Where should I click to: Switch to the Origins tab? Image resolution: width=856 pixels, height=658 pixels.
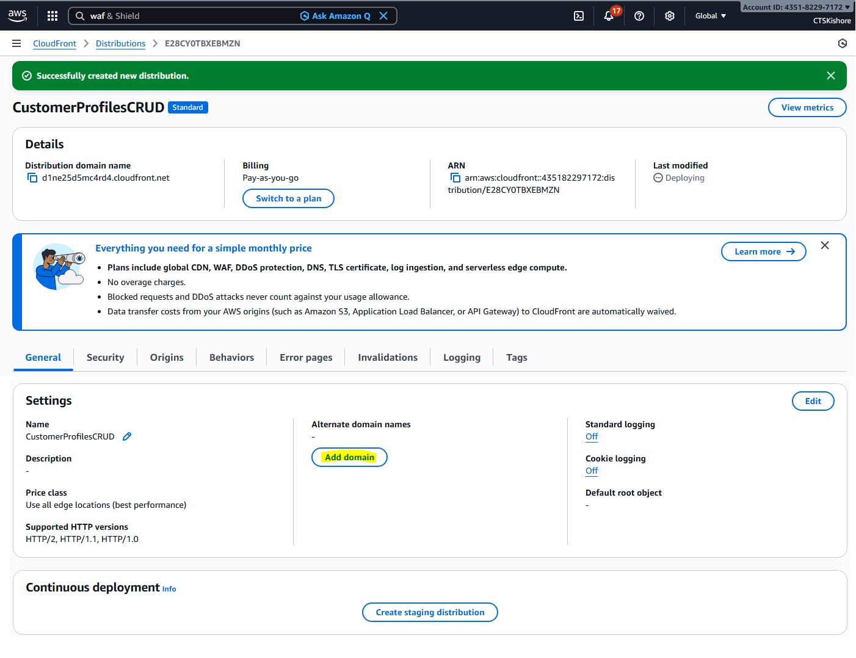167,358
